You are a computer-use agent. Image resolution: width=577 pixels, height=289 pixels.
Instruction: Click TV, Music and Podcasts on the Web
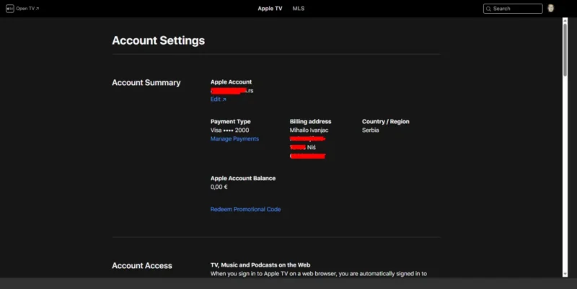(260, 264)
